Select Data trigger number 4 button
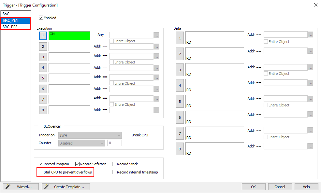The width and height of the screenshot is (321, 193). click(180, 86)
